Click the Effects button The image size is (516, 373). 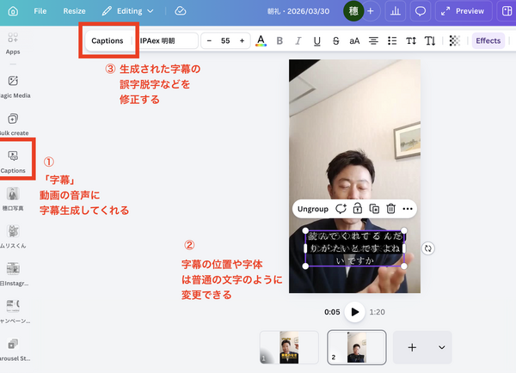point(488,40)
